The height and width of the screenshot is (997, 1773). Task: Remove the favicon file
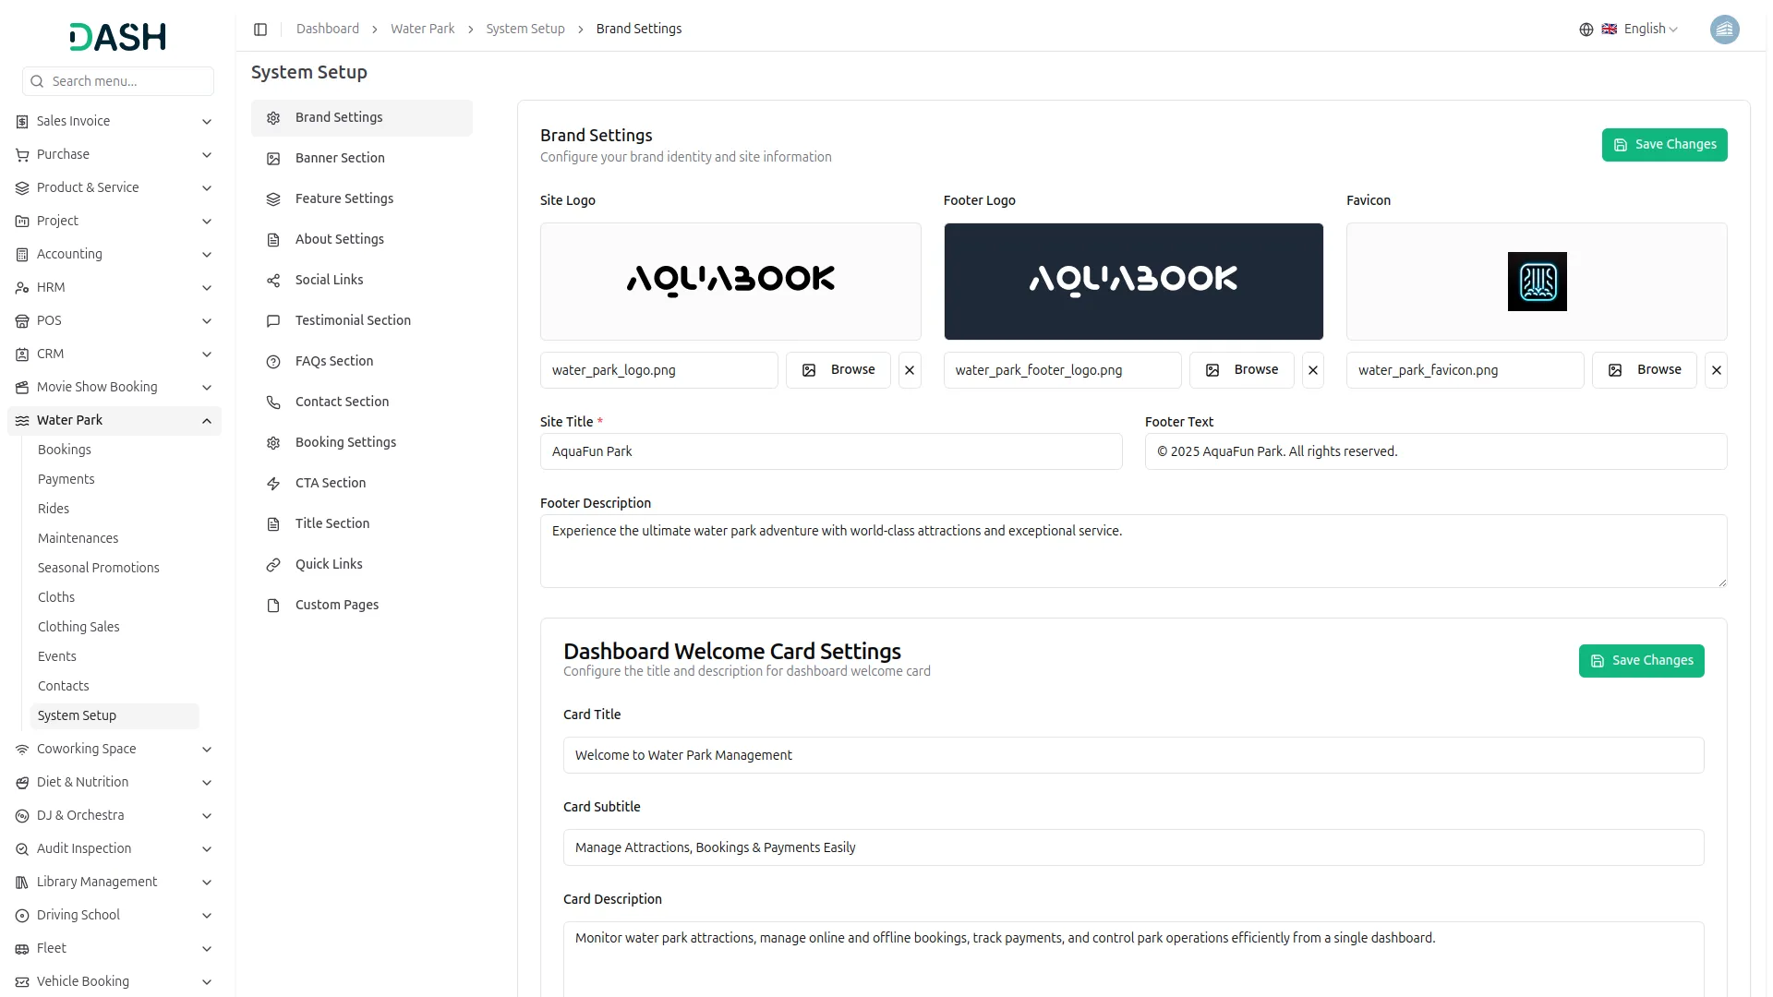click(x=1716, y=370)
